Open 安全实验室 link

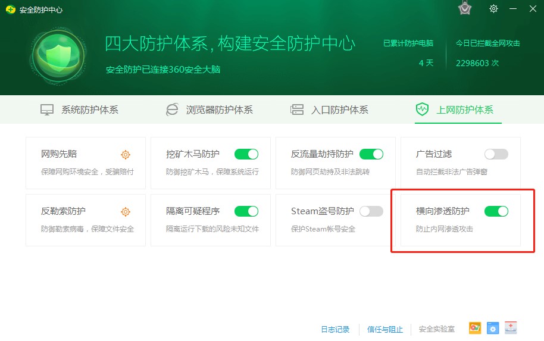coord(436,329)
